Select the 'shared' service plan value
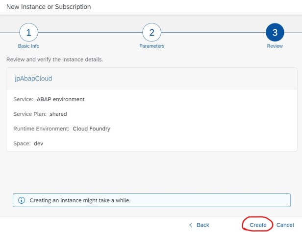This screenshot has width=302, height=232. pos(58,114)
